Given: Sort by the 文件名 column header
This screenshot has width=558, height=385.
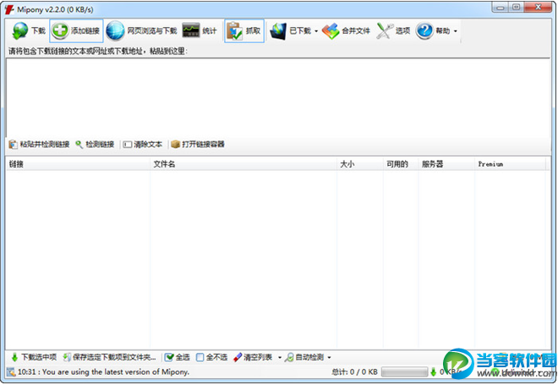Looking at the screenshot, I should tap(243, 164).
